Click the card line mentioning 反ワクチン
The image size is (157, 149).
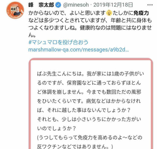coord(75,146)
